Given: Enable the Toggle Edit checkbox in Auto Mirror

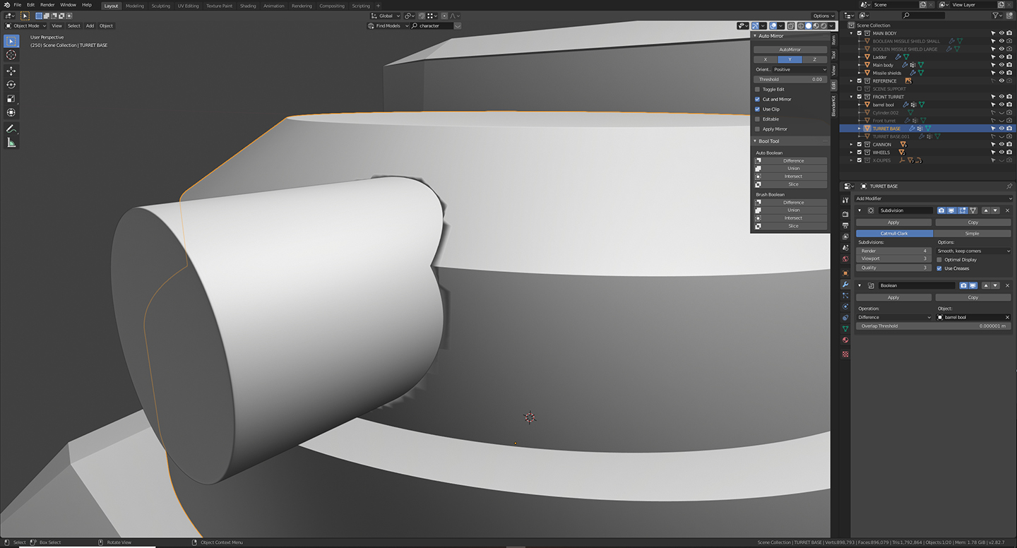Looking at the screenshot, I should pyautogui.click(x=757, y=89).
